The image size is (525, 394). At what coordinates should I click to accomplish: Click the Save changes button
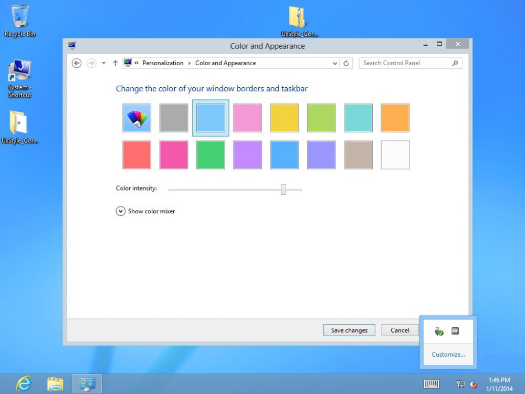[349, 330]
